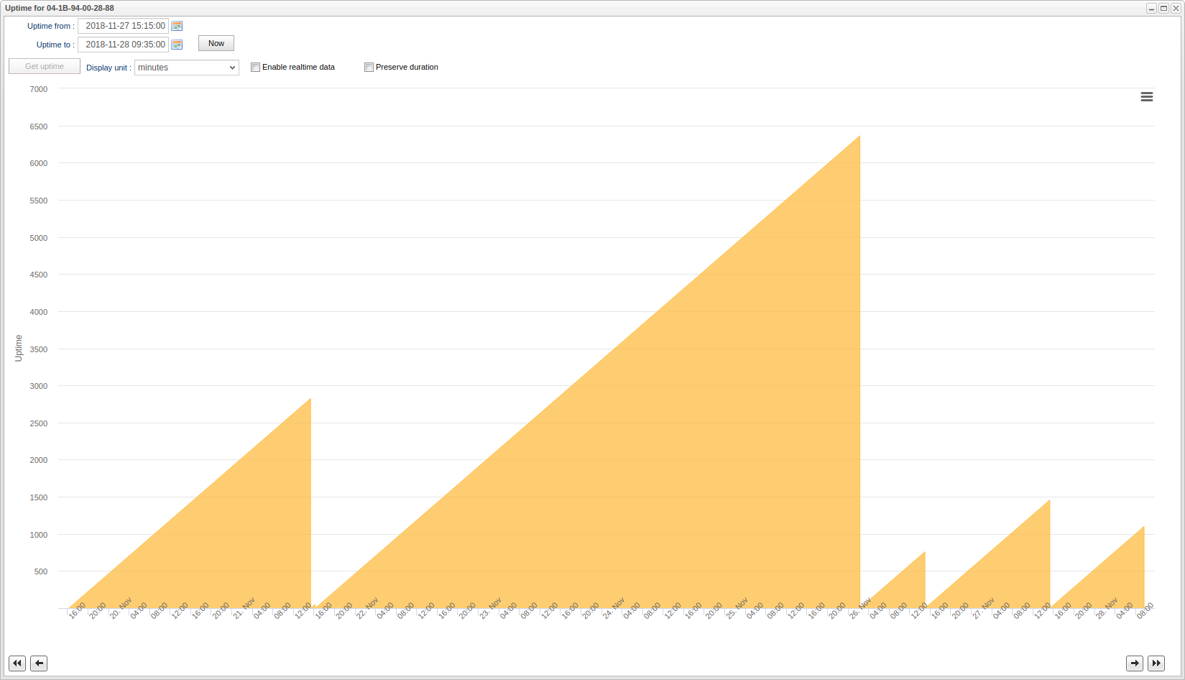This screenshot has height=680, width=1185.
Task: Open calendar picker for Uptime from
Action: [177, 26]
